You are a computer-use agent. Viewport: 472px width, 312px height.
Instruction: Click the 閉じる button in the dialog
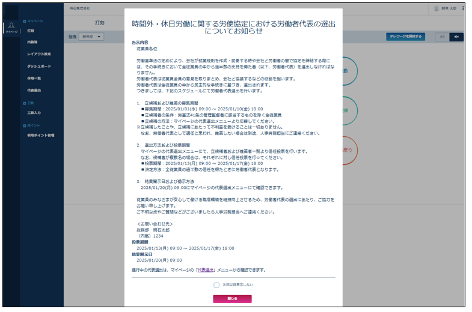click(x=232, y=299)
